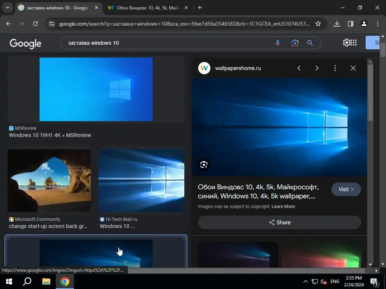Open network status tray icon
This screenshot has height=289, width=386.
point(315,281)
